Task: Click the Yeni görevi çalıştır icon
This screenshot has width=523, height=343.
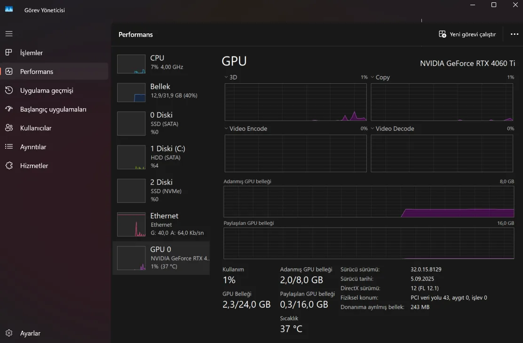Action: 442,34
